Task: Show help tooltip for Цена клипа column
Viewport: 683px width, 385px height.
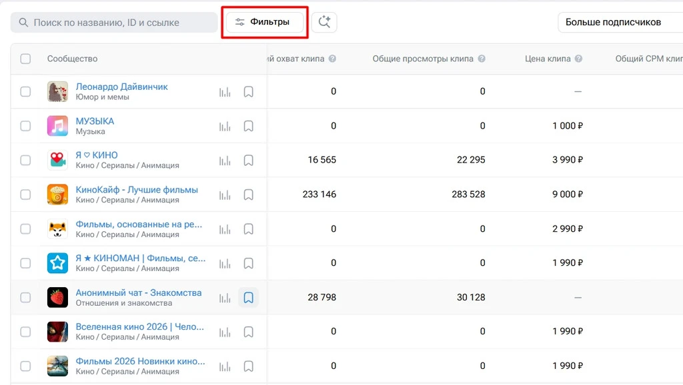Action: pos(578,59)
